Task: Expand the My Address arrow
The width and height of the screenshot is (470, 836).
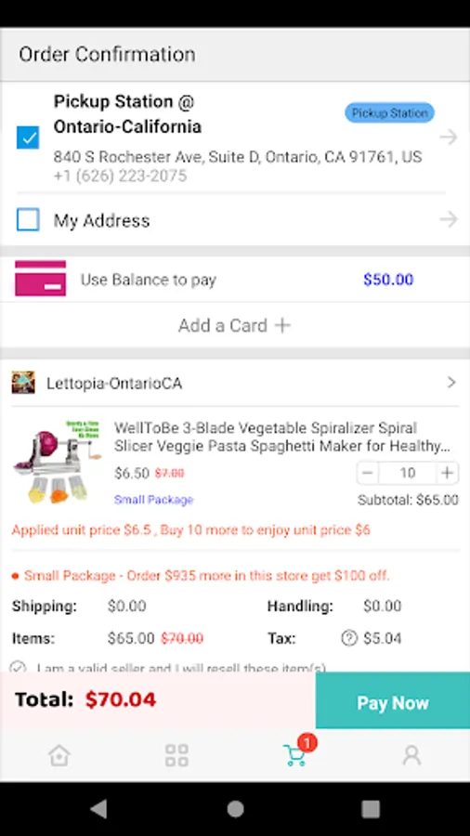Action: pos(449,219)
